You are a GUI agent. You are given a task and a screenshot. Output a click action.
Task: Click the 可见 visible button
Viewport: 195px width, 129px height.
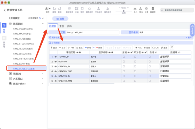click(x=138, y=48)
